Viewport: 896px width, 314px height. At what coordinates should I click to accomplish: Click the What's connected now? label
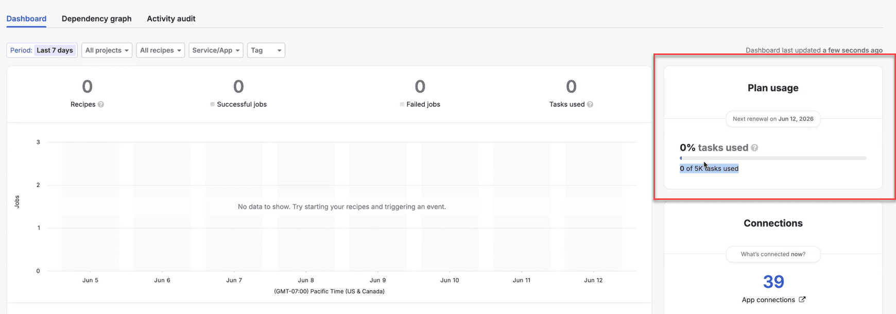click(773, 254)
